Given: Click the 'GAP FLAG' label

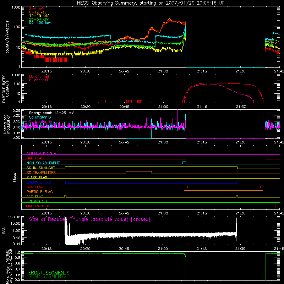Looking at the screenshot, I should pyautogui.click(x=35, y=158).
